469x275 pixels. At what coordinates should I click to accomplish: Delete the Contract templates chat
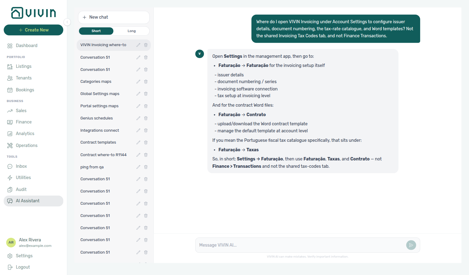[146, 142]
